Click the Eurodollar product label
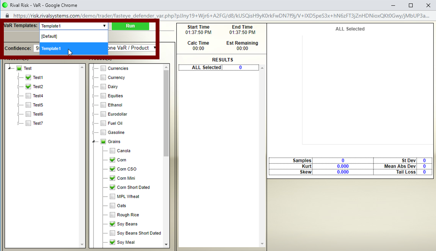The width and height of the screenshot is (436, 251). [117, 114]
